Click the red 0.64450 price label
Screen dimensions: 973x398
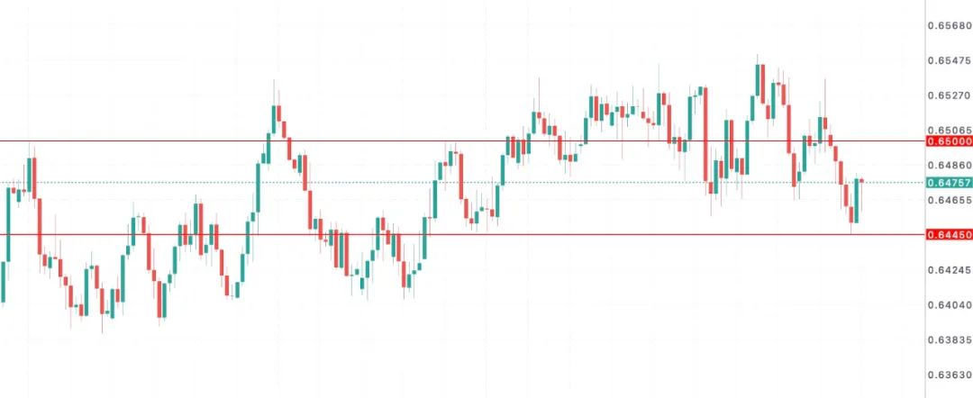949,235
